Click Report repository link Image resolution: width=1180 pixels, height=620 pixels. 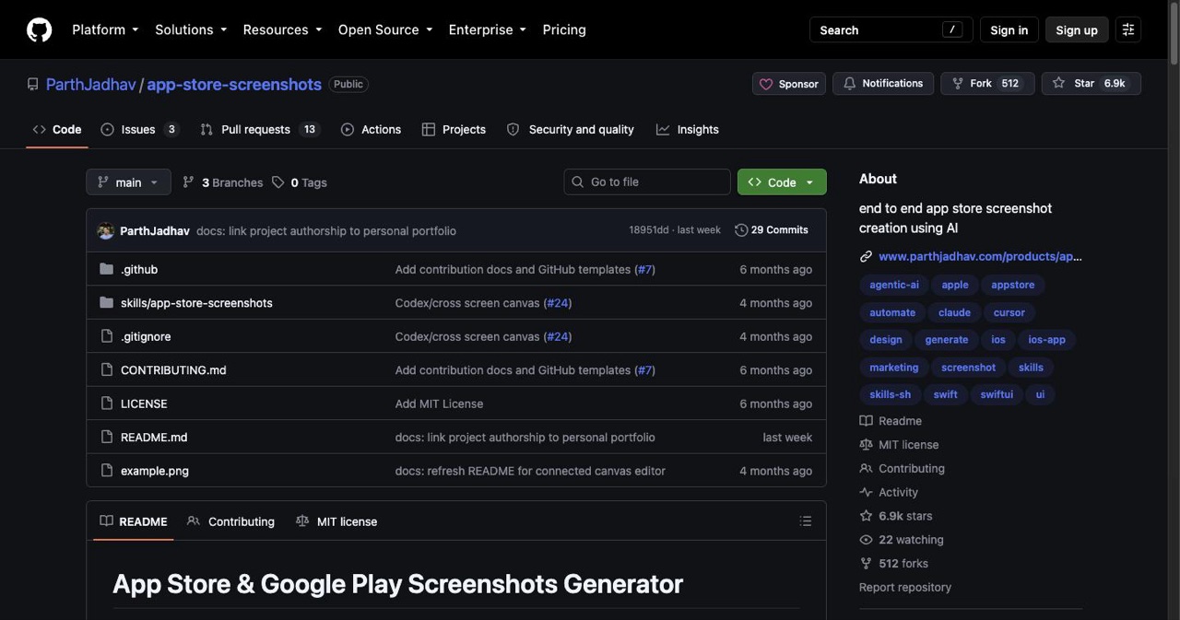point(905,588)
